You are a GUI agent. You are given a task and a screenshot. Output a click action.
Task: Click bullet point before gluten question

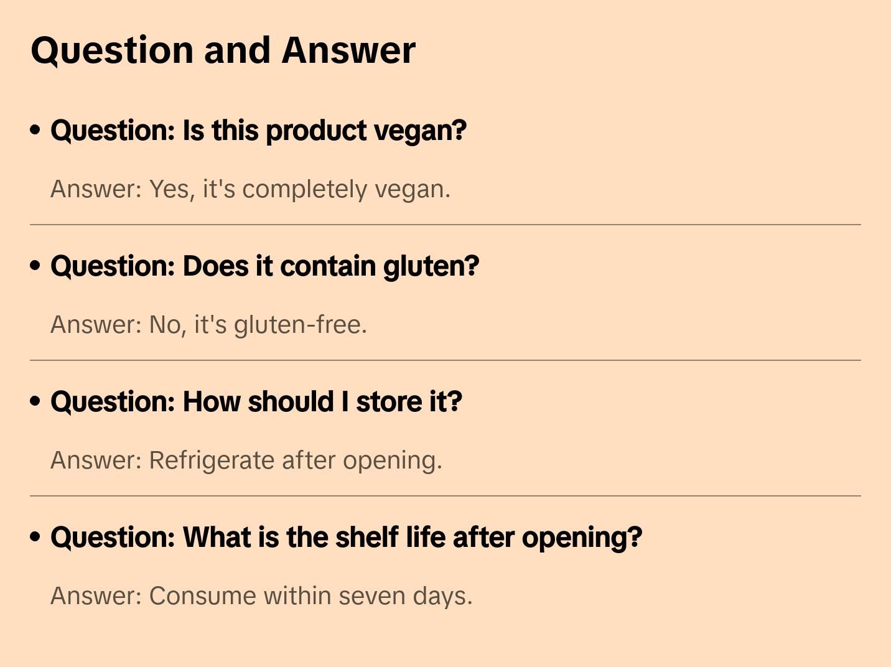[35, 266]
